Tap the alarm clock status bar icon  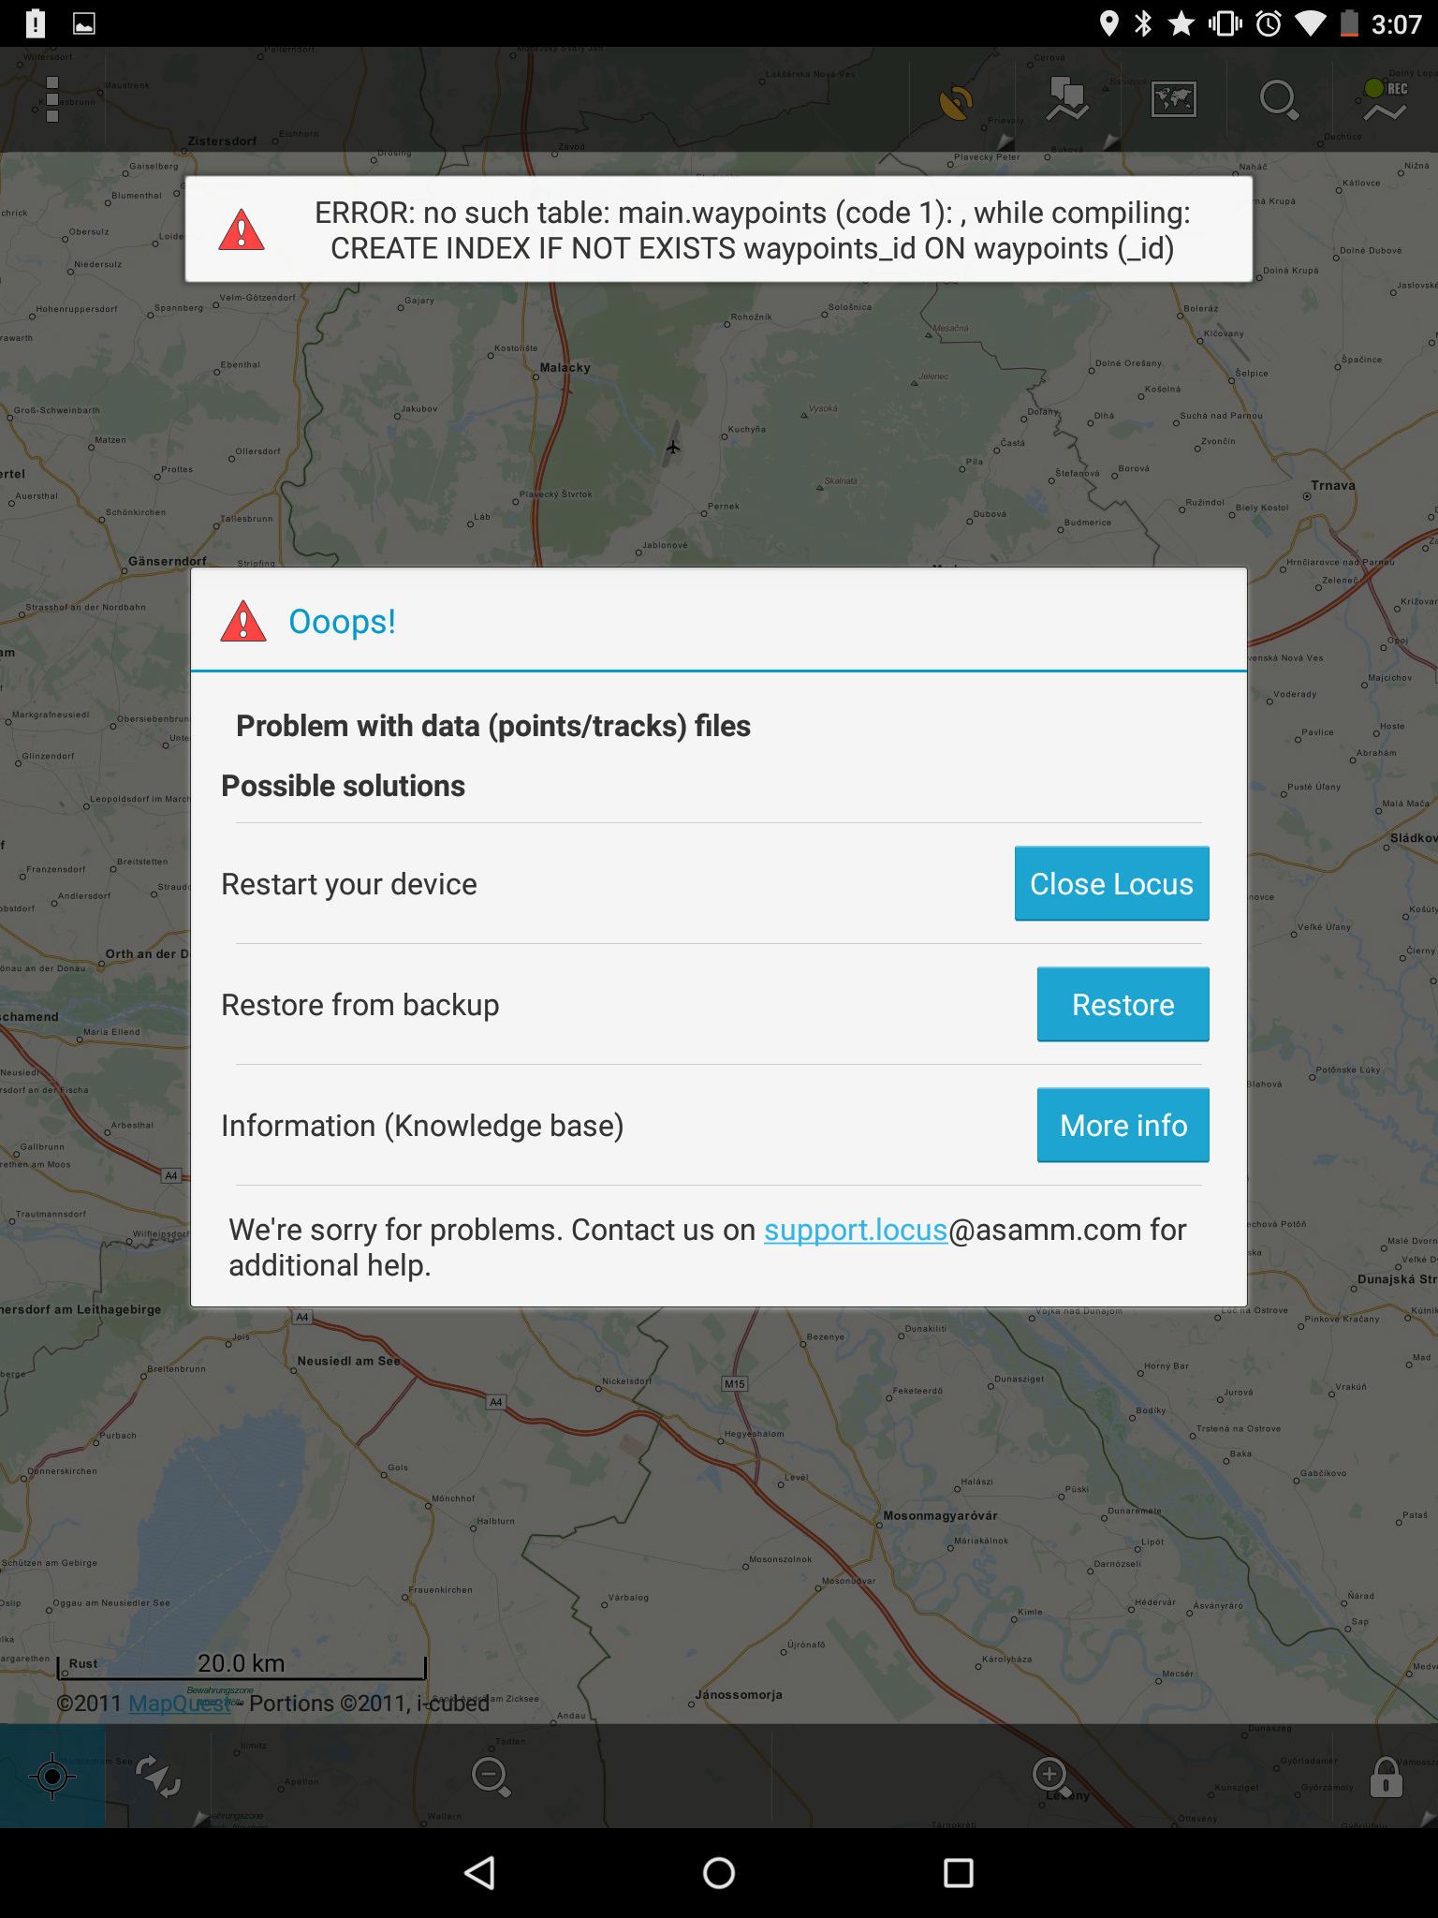(1269, 23)
